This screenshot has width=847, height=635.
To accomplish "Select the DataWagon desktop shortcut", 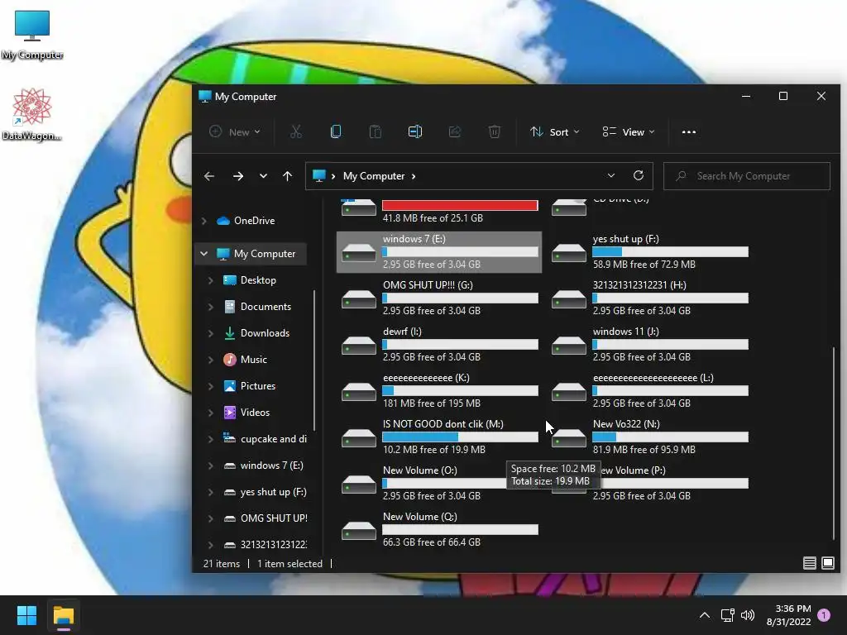I will tap(31, 114).
